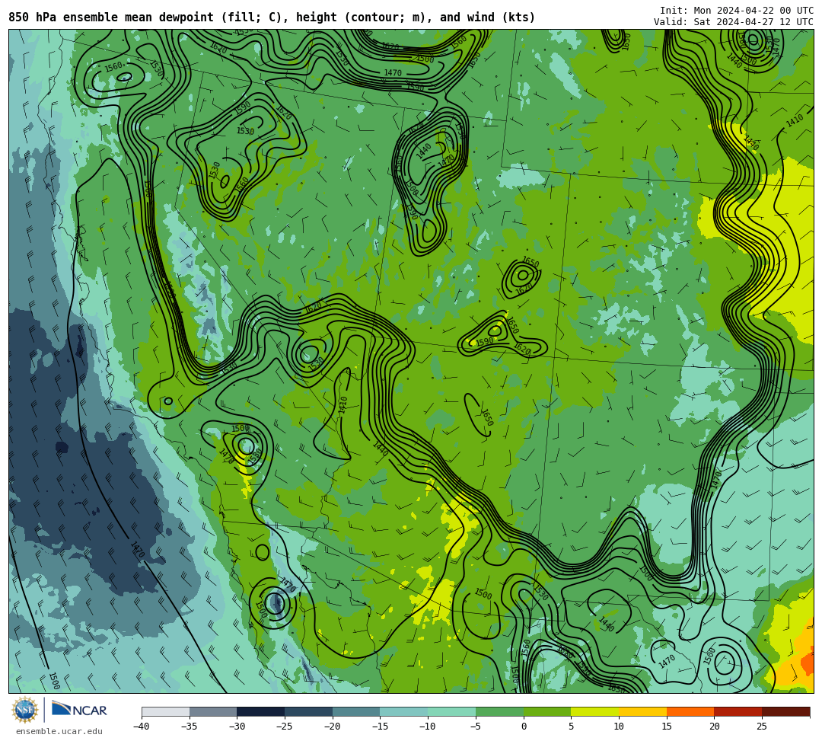
Task: Pick the dark teal swatch between -20 and -15
Action: 356,711
